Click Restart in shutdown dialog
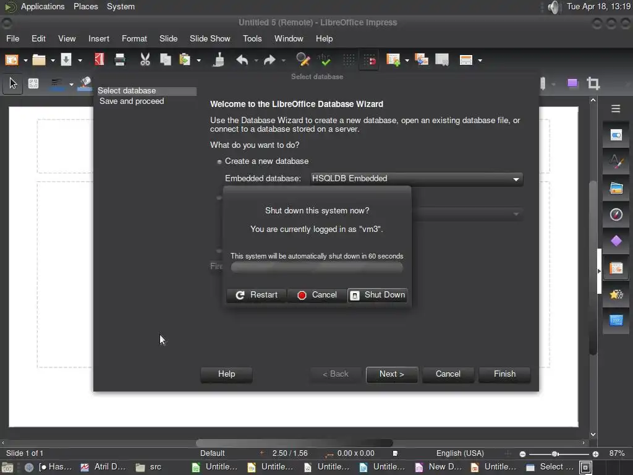 pos(257,295)
